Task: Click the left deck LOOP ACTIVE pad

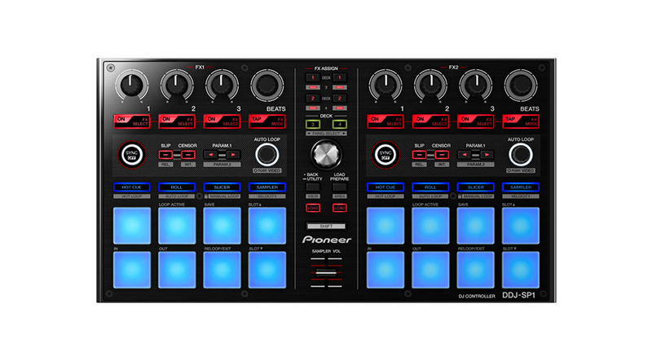Action: coord(177,226)
